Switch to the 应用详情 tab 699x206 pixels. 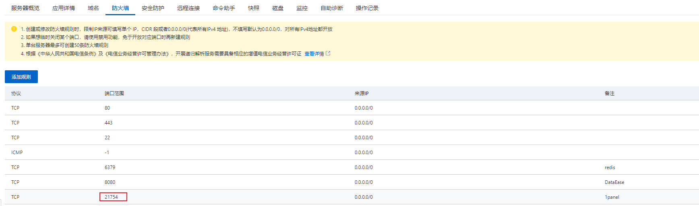(64, 8)
